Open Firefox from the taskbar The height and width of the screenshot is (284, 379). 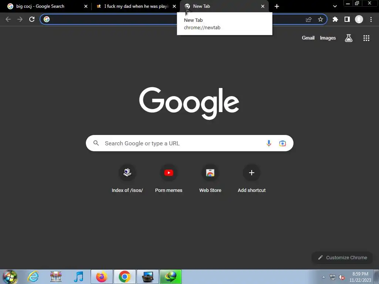click(101, 277)
